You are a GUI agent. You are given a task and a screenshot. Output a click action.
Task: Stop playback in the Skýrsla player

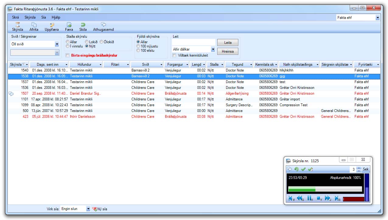pos(319,199)
